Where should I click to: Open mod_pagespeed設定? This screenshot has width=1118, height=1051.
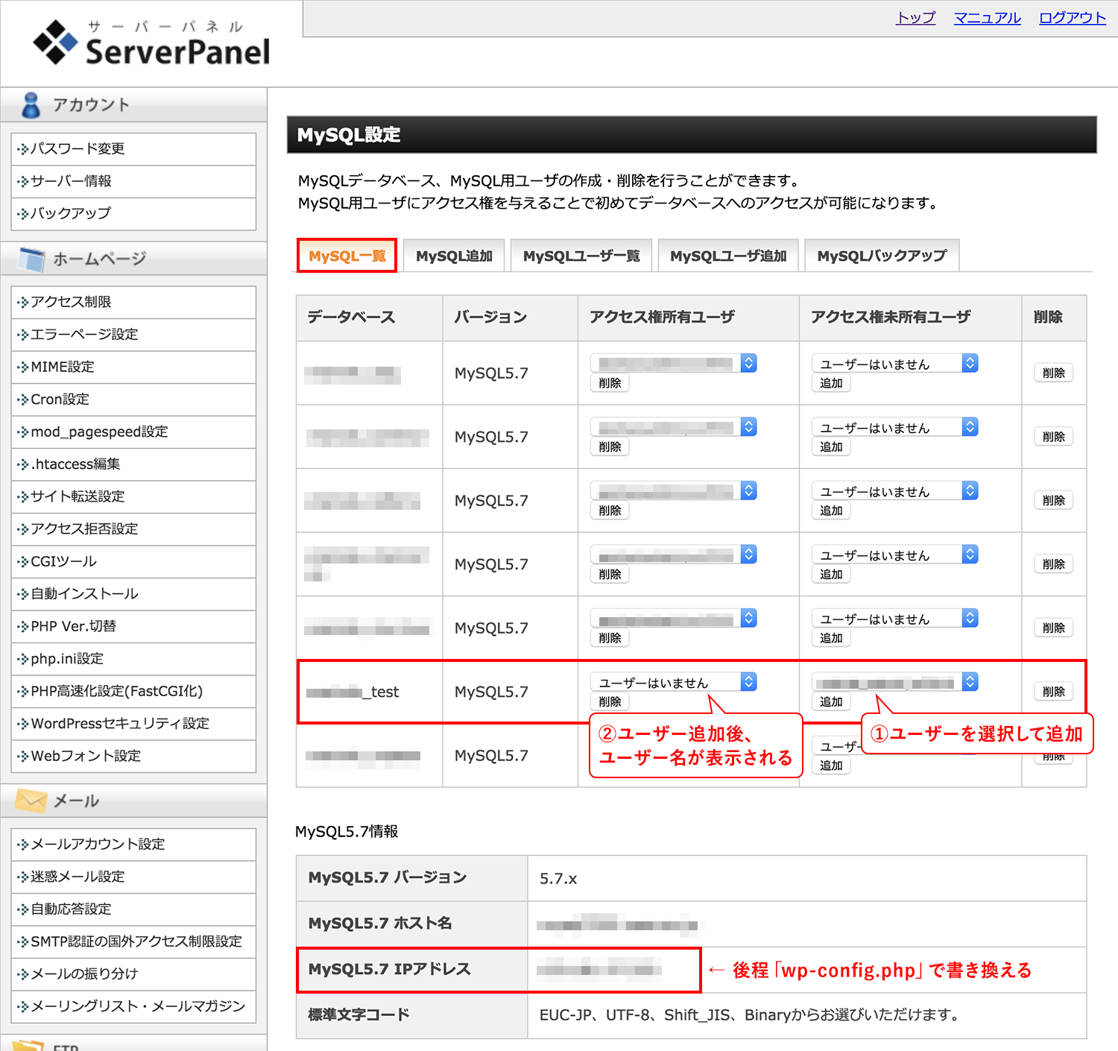(x=134, y=432)
